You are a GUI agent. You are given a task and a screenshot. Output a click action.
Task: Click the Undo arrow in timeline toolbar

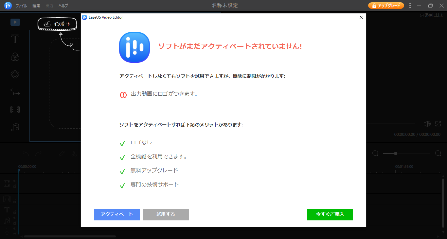[x=26, y=153]
